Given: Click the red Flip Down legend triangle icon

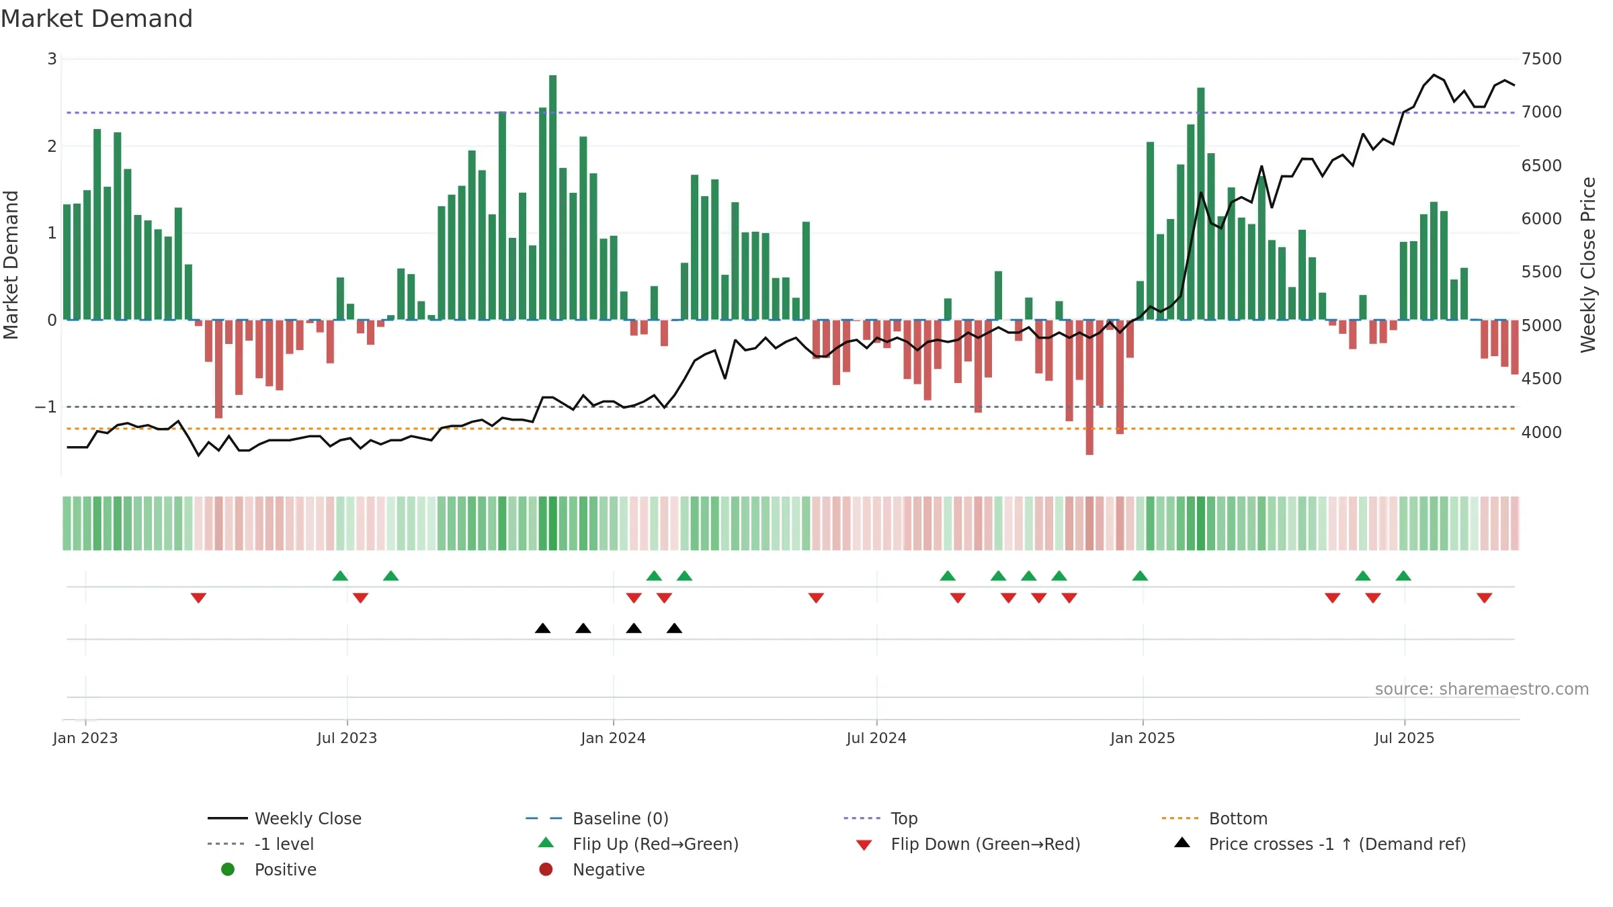Looking at the screenshot, I should pos(864,845).
